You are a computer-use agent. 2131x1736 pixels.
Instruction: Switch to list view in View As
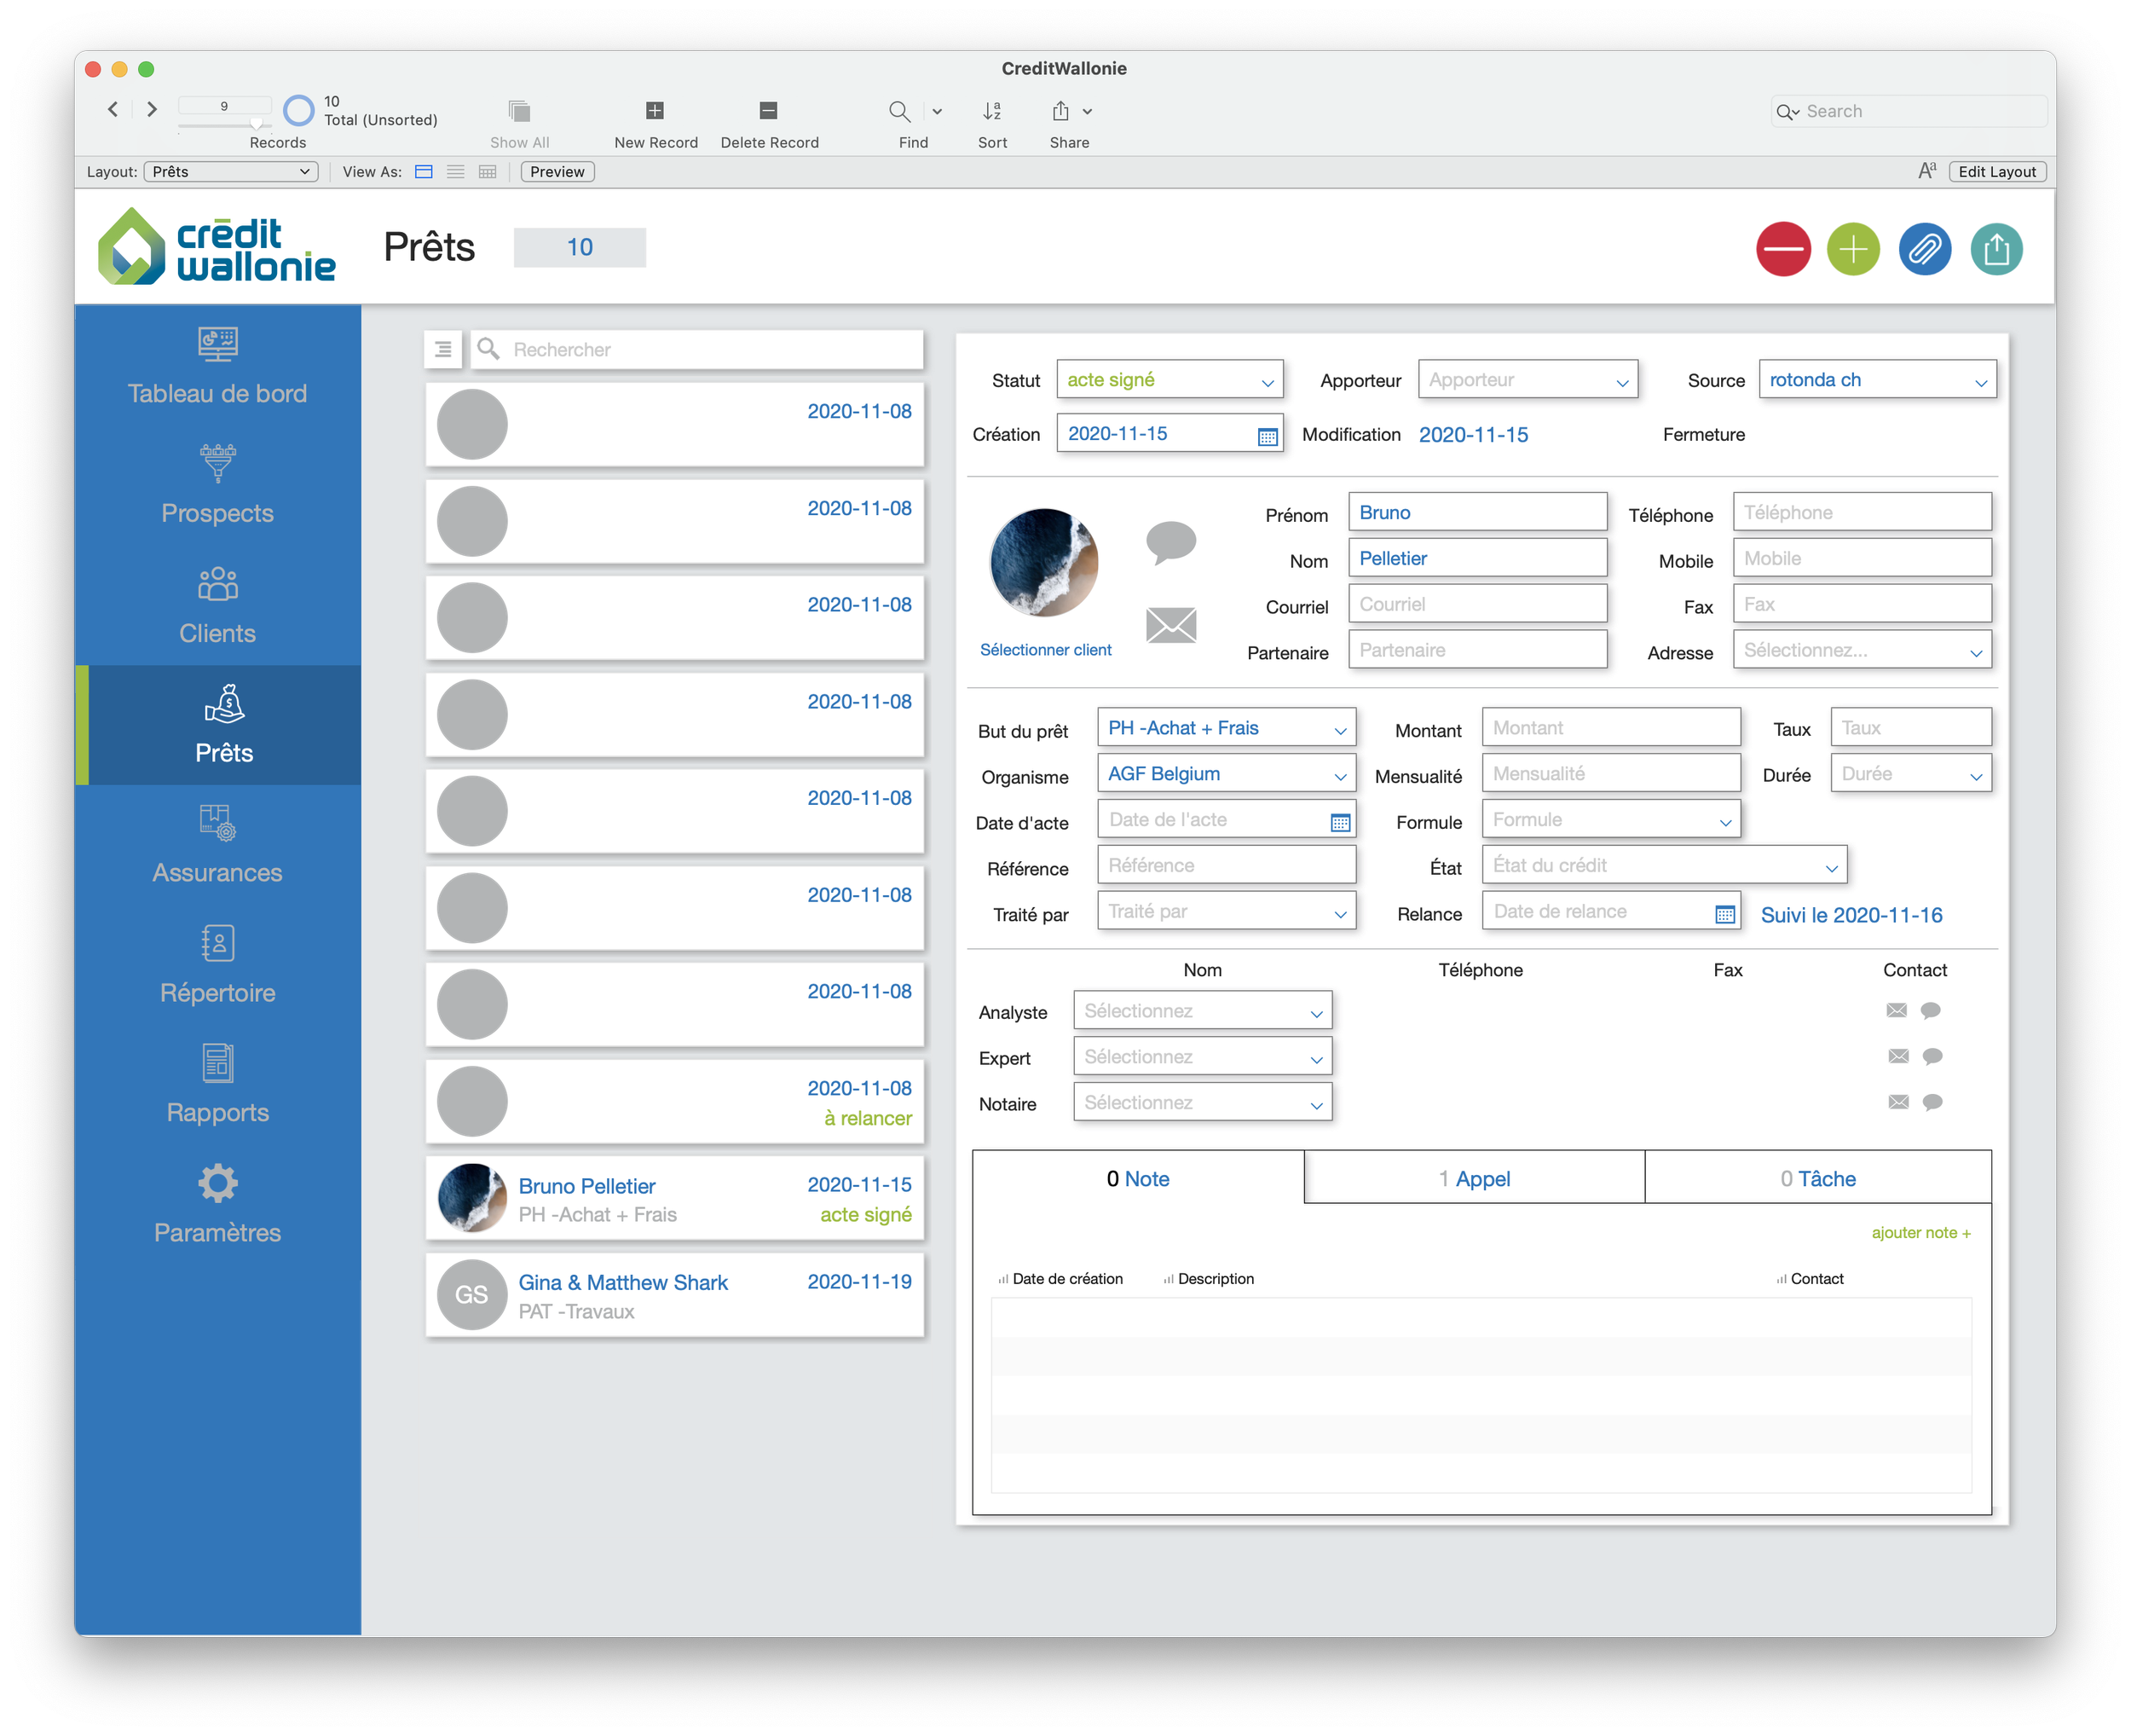456,172
